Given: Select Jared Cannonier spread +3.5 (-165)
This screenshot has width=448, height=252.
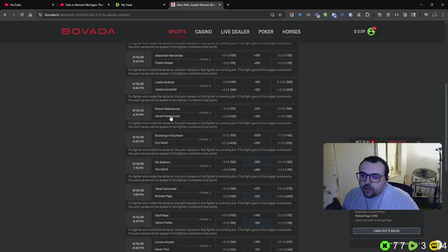Looking at the screenshot, I should pyautogui.click(x=229, y=189).
